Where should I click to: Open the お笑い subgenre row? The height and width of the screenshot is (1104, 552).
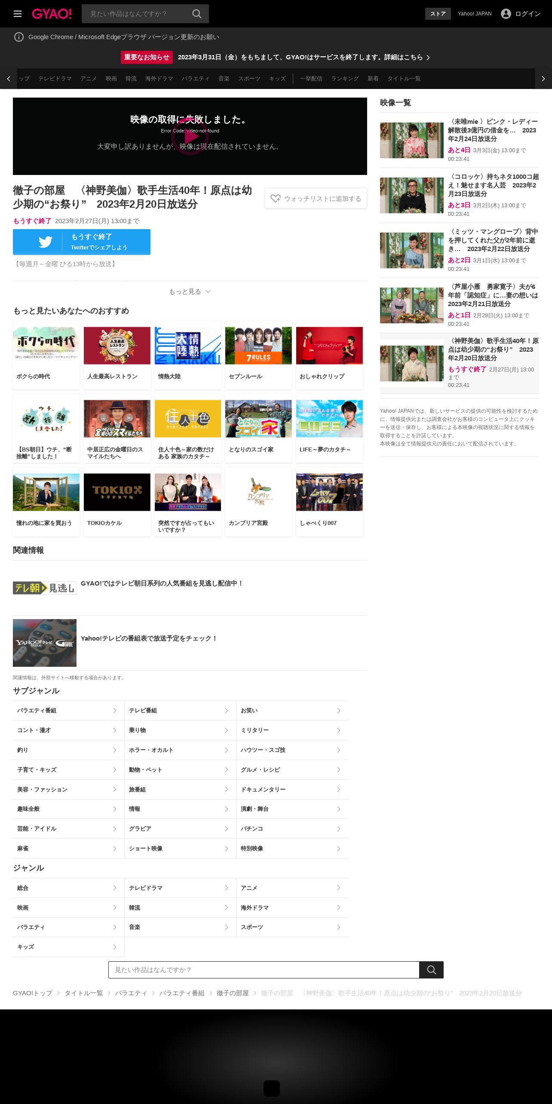(x=292, y=711)
